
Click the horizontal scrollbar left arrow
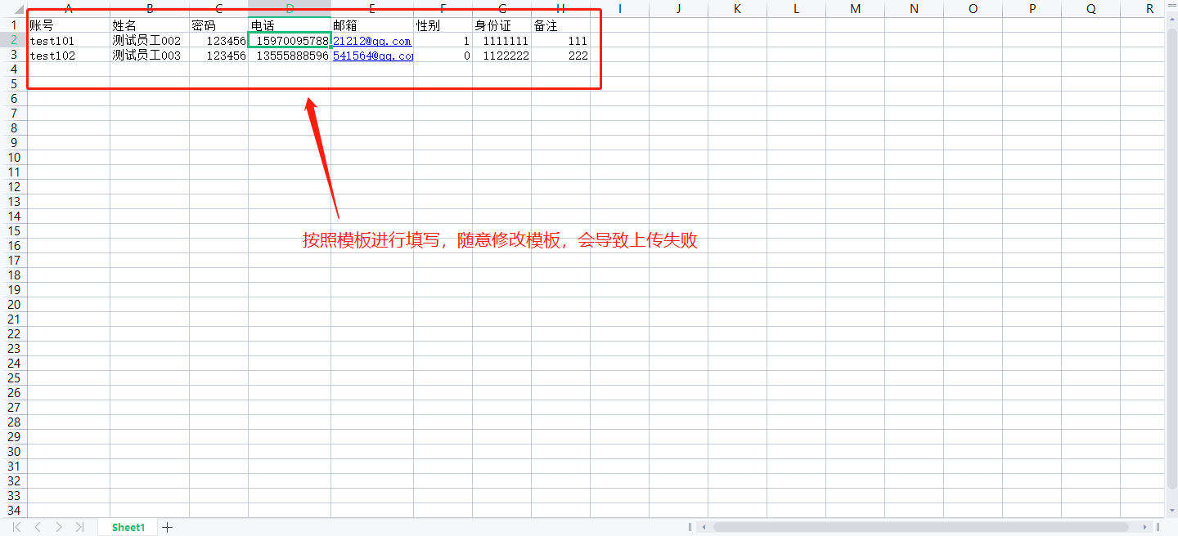(x=704, y=527)
